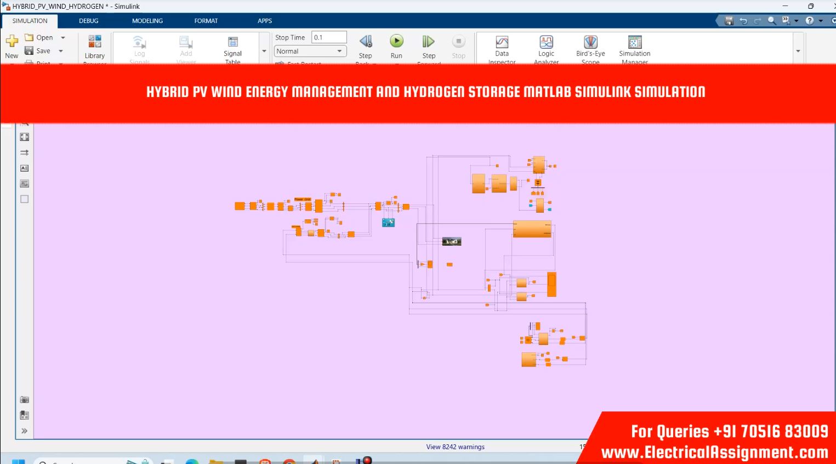Image resolution: width=836 pixels, height=464 pixels.
Task: Expand the left palette double-chevron
Action: (24, 431)
